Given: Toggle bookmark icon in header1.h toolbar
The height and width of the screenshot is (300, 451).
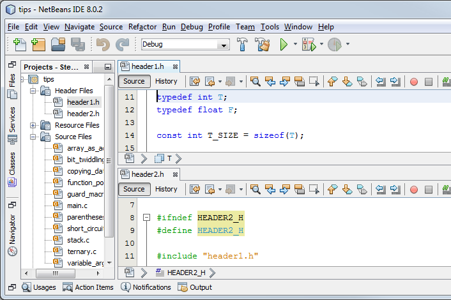Looking at the screenshot, I should [x=362, y=82].
